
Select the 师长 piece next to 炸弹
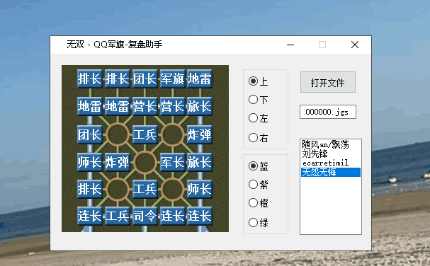(x=90, y=162)
